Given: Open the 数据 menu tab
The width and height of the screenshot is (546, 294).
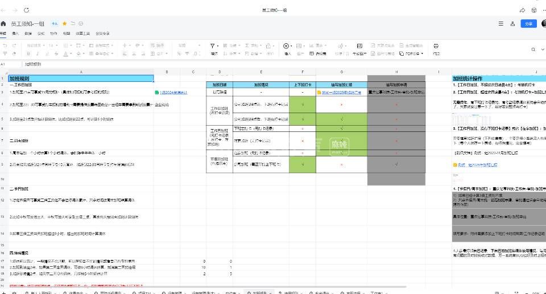Looking at the screenshot, I should 28,34.
